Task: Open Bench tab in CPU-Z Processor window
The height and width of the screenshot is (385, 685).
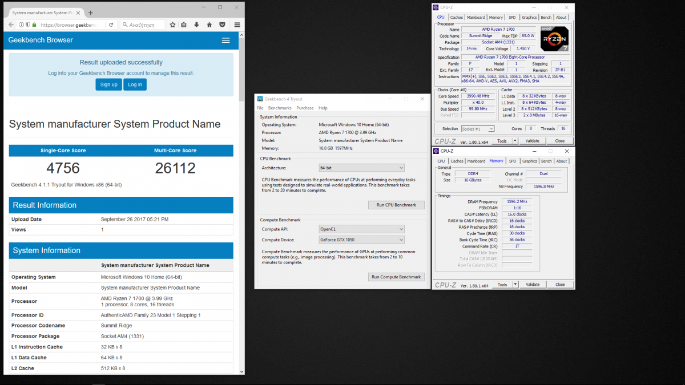Action: [x=546, y=18]
